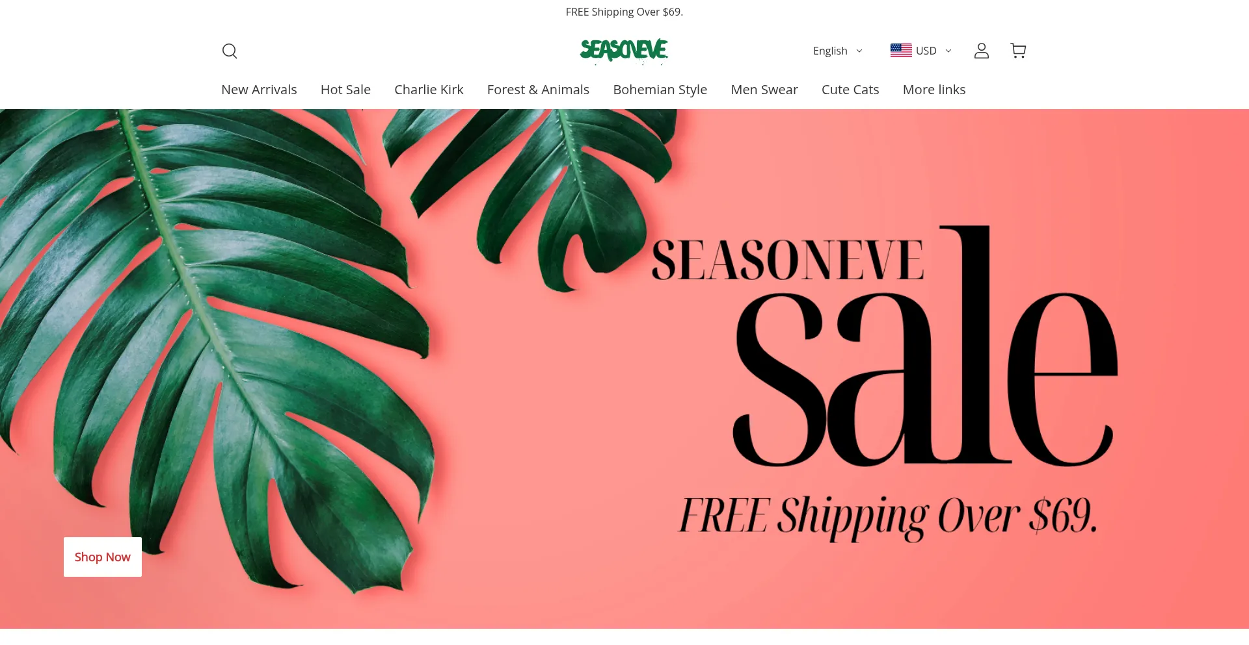View the shopping cart icon
1249x645 pixels.
click(x=1018, y=51)
